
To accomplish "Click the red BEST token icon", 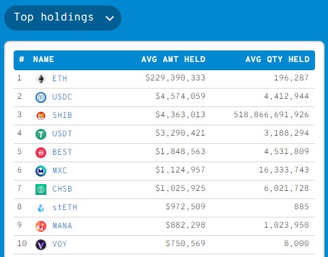I will 41,153.
